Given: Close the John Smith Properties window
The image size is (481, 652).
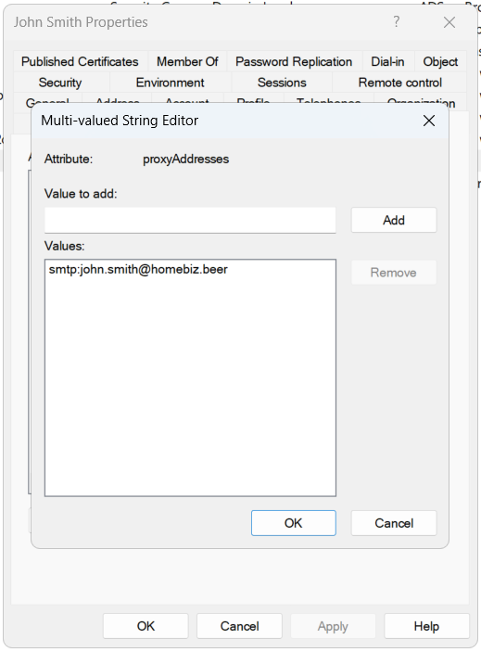Looking at the screenshot, I should (449, 22).
